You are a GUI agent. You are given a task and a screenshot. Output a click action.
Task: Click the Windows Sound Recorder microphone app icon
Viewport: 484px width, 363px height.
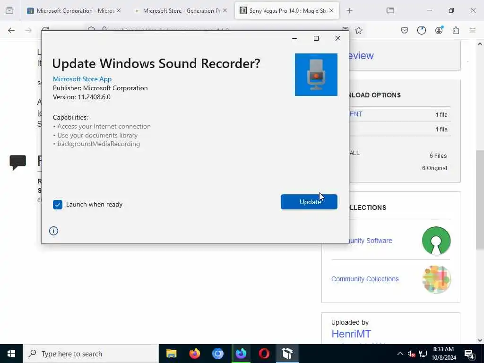(x=316, y=75)
